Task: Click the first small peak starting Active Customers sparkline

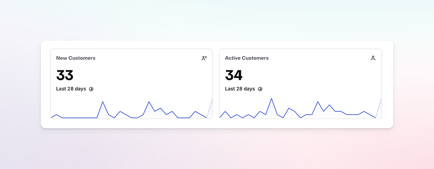Action: click(x=225, y=112)
